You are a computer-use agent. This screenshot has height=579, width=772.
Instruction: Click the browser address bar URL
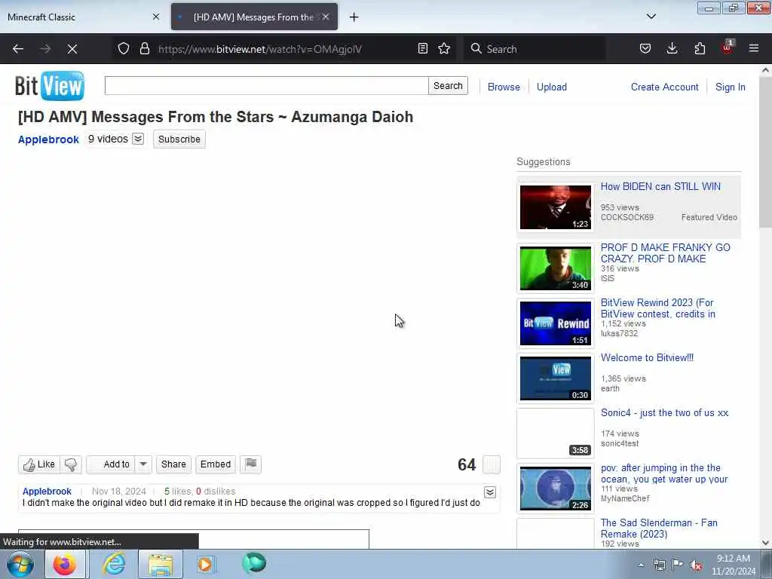coord(260,49)
